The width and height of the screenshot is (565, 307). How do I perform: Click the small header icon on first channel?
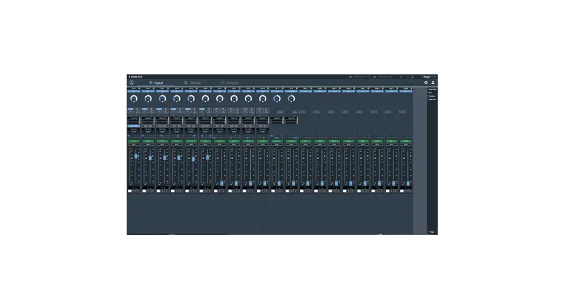coord(139,88)
